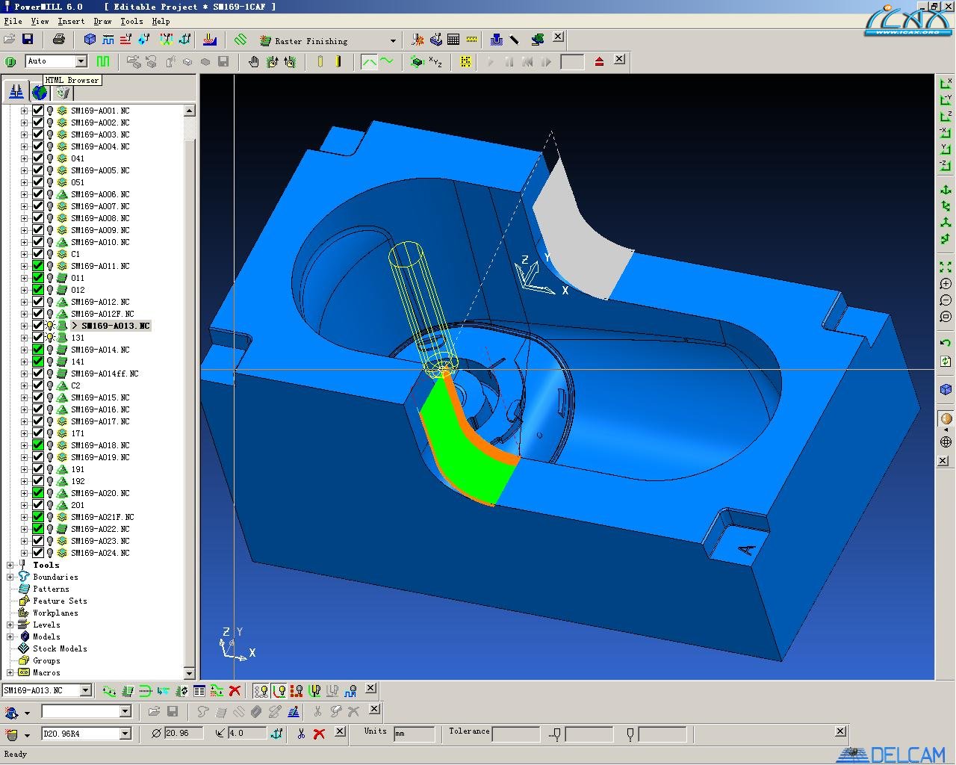This screenshot has height=765, width=956.
Task: Select Workplanes in the explorer tree
Action: 55,613
